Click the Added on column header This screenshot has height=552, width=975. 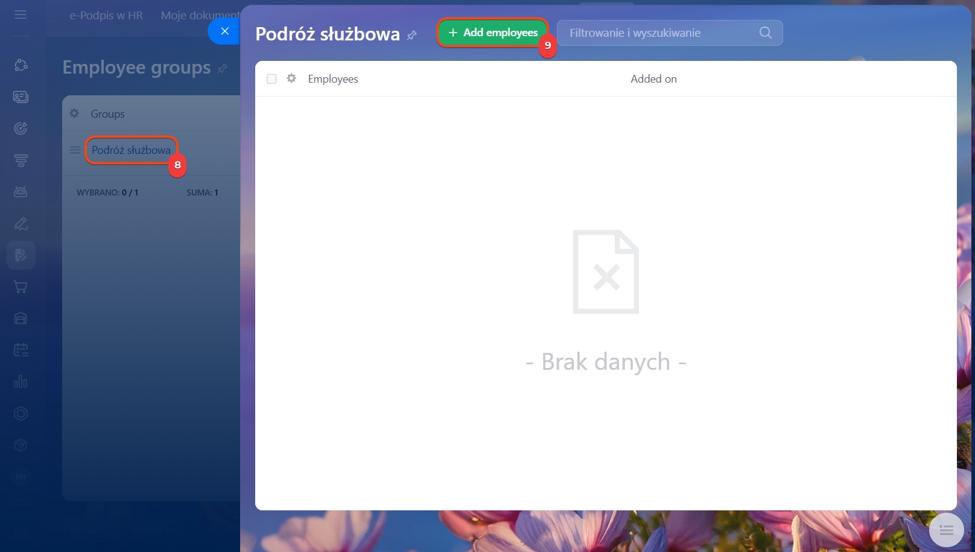pyautogui.click(x=653, y=79)
